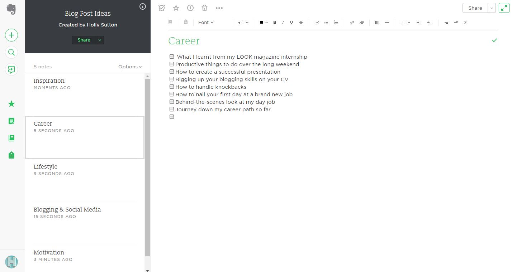Insert a numbered list
Screen dimensions: 512x272
[x=336, y=23]
